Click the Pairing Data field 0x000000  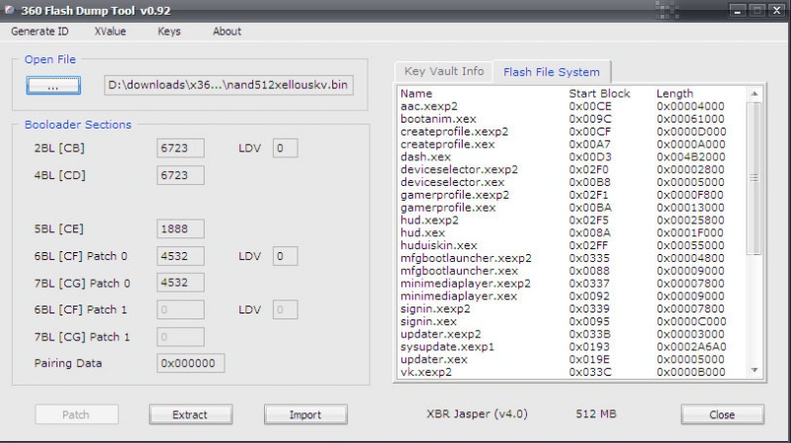191,363
